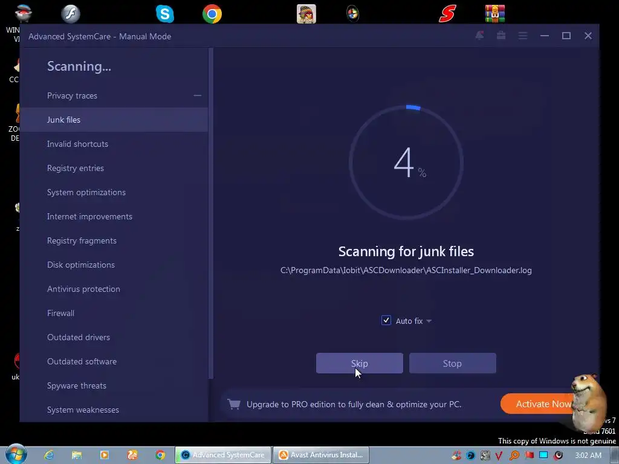Minimize the Advanced SystemCare window
Screen dimensions: 619x464
click(x=545, y=36)
